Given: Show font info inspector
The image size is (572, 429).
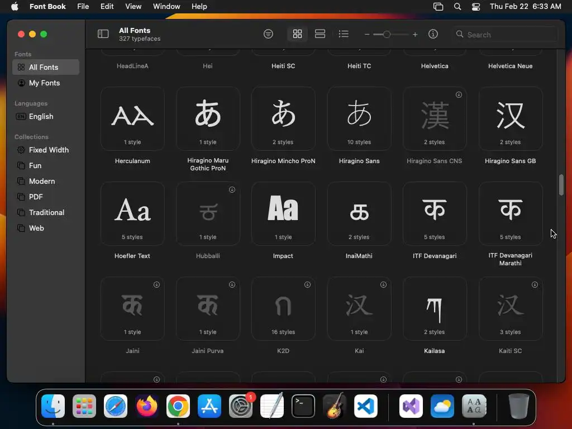Looking at the screenshot, I should click(433, 34).
